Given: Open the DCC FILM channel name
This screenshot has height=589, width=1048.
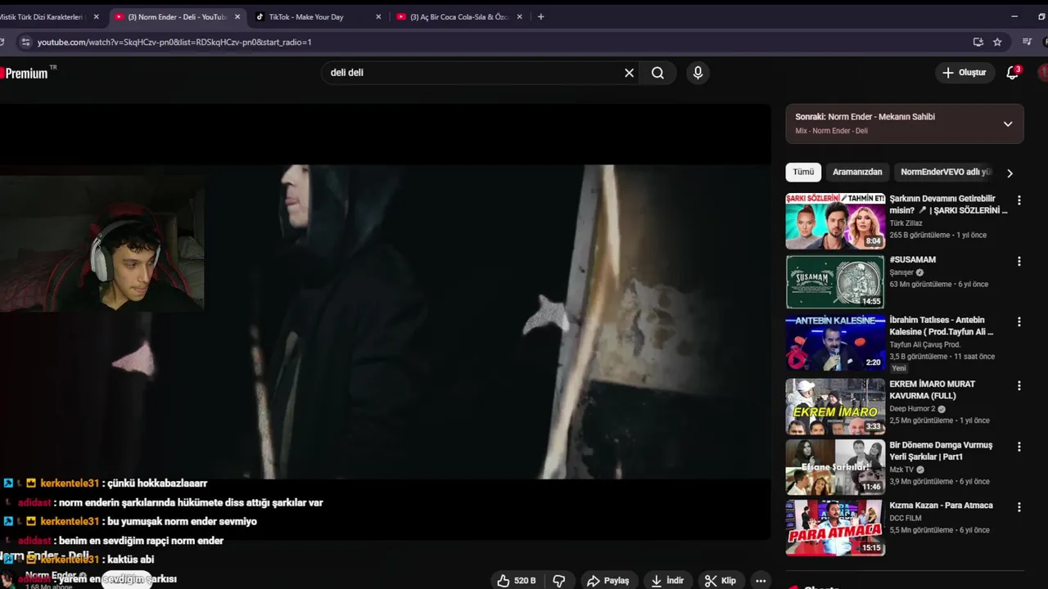Looking at the screenshot, I should point(905,518).
